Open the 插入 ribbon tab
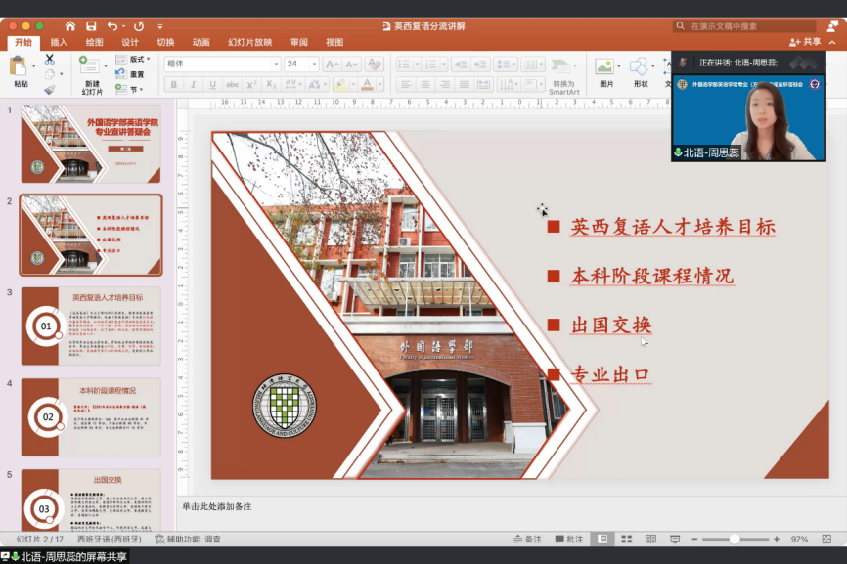This screenshot has width=847, height=564. 59,42
